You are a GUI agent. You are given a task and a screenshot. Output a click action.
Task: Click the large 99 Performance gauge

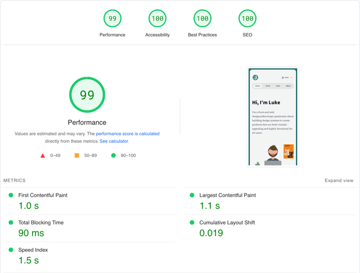click(x=87, y=95)
